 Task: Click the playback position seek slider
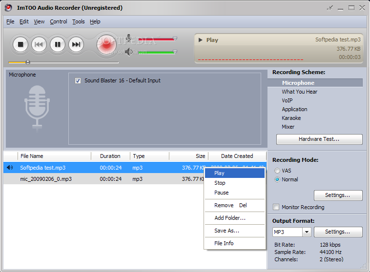[x=63, y=62]
